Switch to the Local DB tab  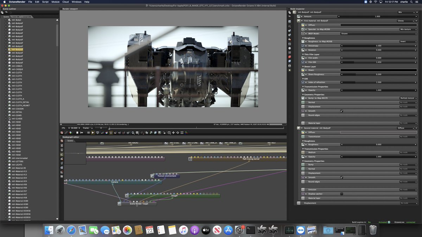click(x=27, y=17)
